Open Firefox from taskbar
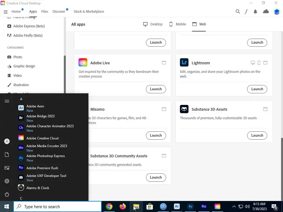The height and width of the screenshot is (212, 283). pos(122,206)
